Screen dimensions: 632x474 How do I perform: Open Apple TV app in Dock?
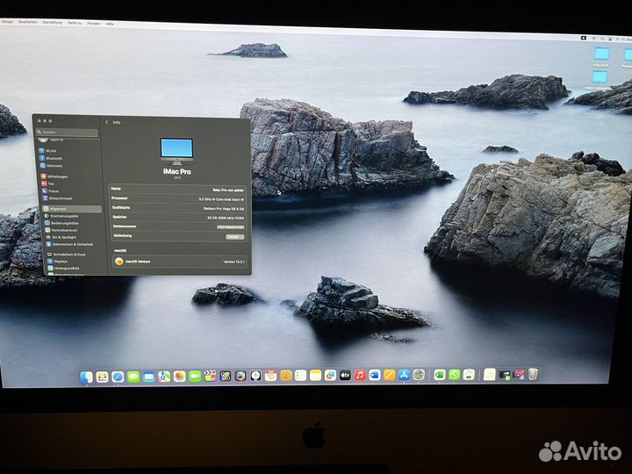point(346,376)
